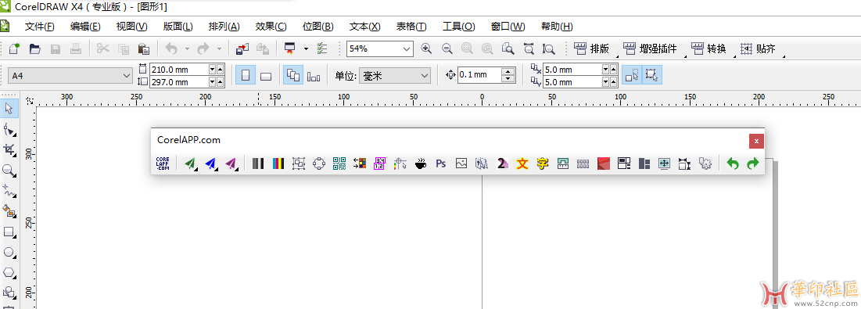Select the Zoom tool in toolbox
Viewport: 861px width, 309px height.
point(9,170)
